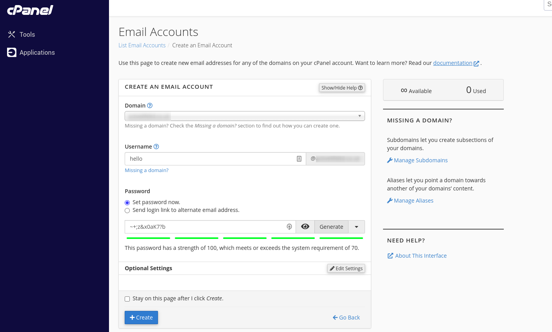Expand the Domain dropdown list
Image resolution: width=552 pixels, height=332 pixels.
[245, 116]
